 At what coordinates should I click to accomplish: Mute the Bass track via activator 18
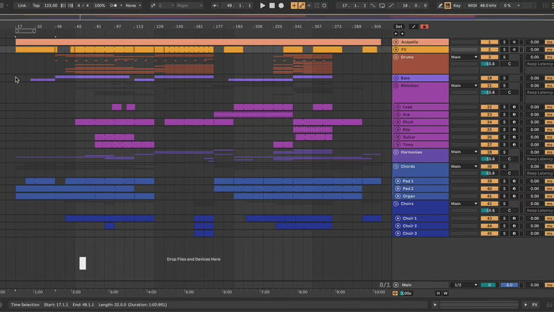click(489, 78)
